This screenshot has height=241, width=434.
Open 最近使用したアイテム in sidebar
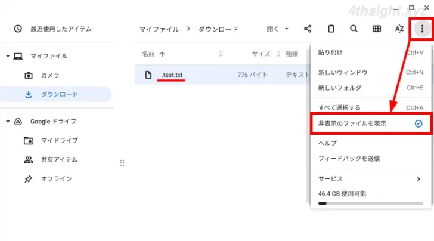[x=61, y=29]
